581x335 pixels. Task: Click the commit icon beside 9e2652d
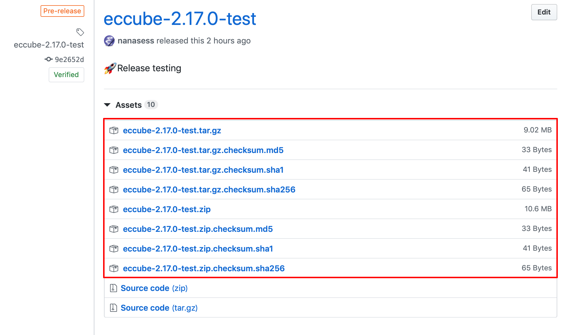tap(50, 59)
